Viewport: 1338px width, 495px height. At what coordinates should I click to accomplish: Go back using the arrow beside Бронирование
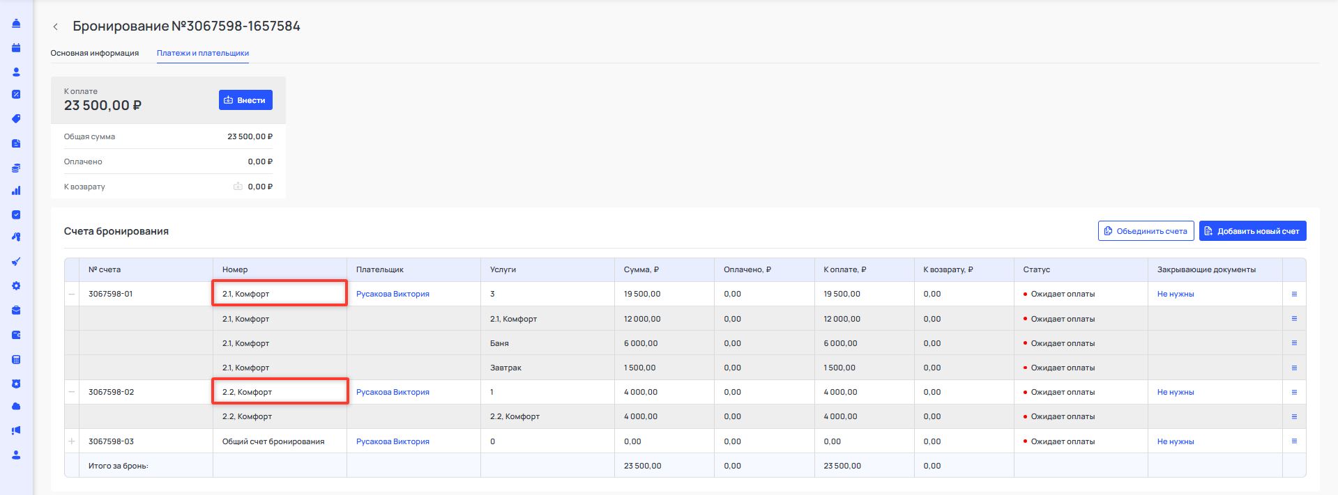[56, 26]
